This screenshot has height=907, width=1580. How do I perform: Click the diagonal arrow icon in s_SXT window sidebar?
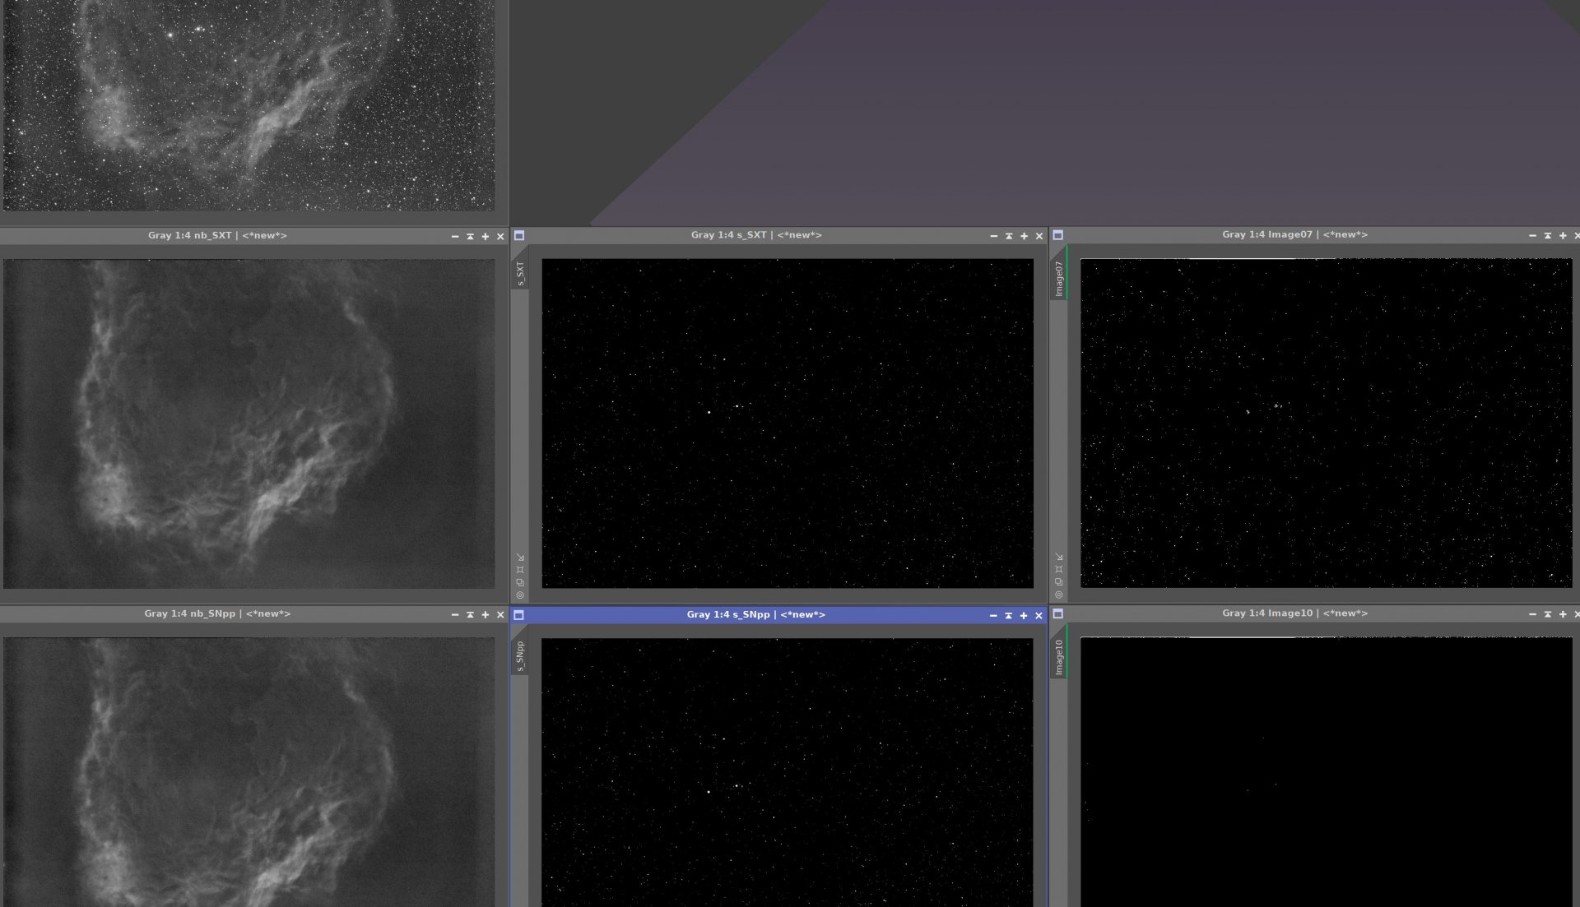point(520,557)
